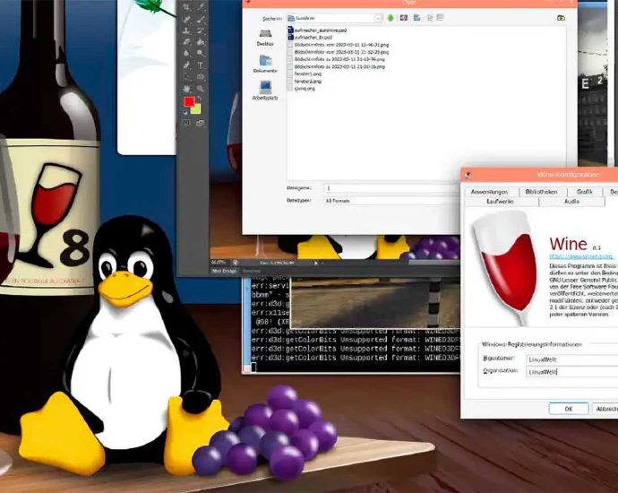Select file aufmacher_sunshine.psd

(x=317, y=30)
